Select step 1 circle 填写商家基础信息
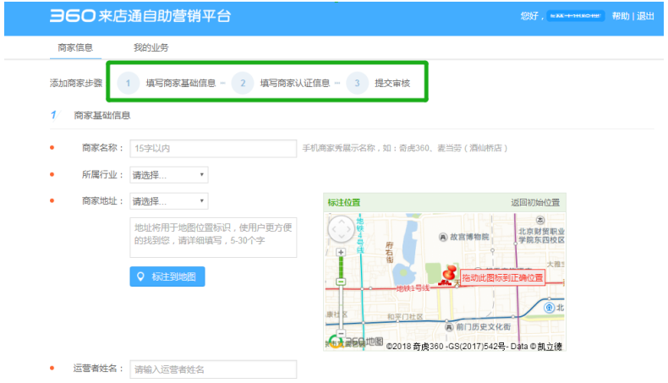Screen dimensions: 668x383 click(x=129, y=83)
